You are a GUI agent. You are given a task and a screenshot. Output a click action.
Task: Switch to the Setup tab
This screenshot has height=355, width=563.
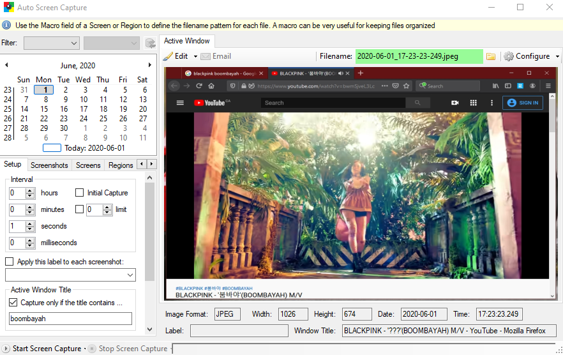tap(13, 164)
